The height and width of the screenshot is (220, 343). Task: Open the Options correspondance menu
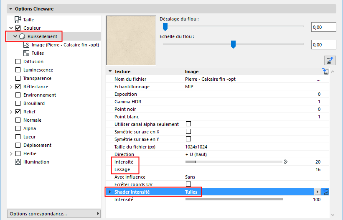point(54,214)
